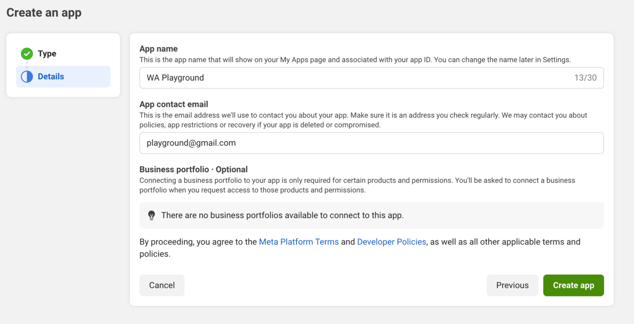Click the green checkmark icon beside Type
The height and width of the screenshot is (324, 634).
pos(27,54)
